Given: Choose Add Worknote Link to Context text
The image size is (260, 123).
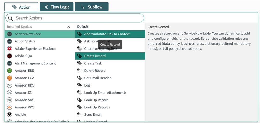Looking at the screenshot, I should (107, 34).
